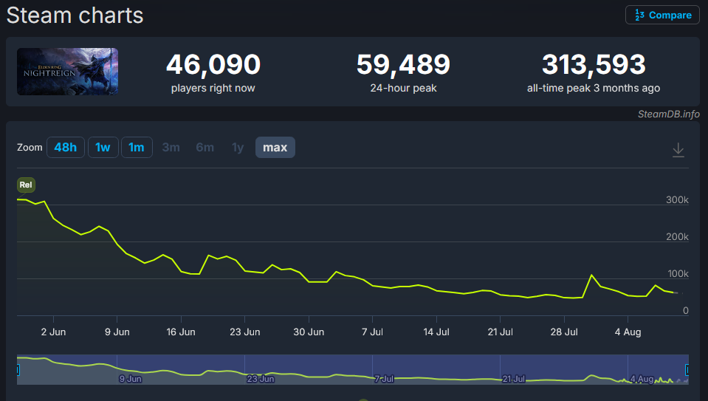Click the Steam charts heading
Image resolution: width=708 pixels, height=401 pixels.
tap(75, 16)
